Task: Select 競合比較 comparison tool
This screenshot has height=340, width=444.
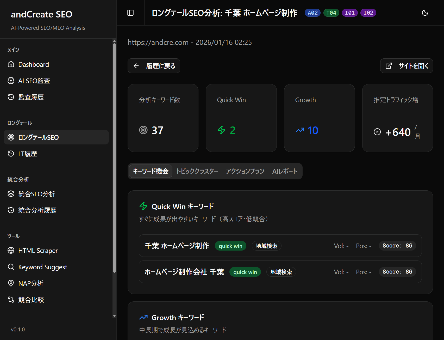Action: (31, 300)
